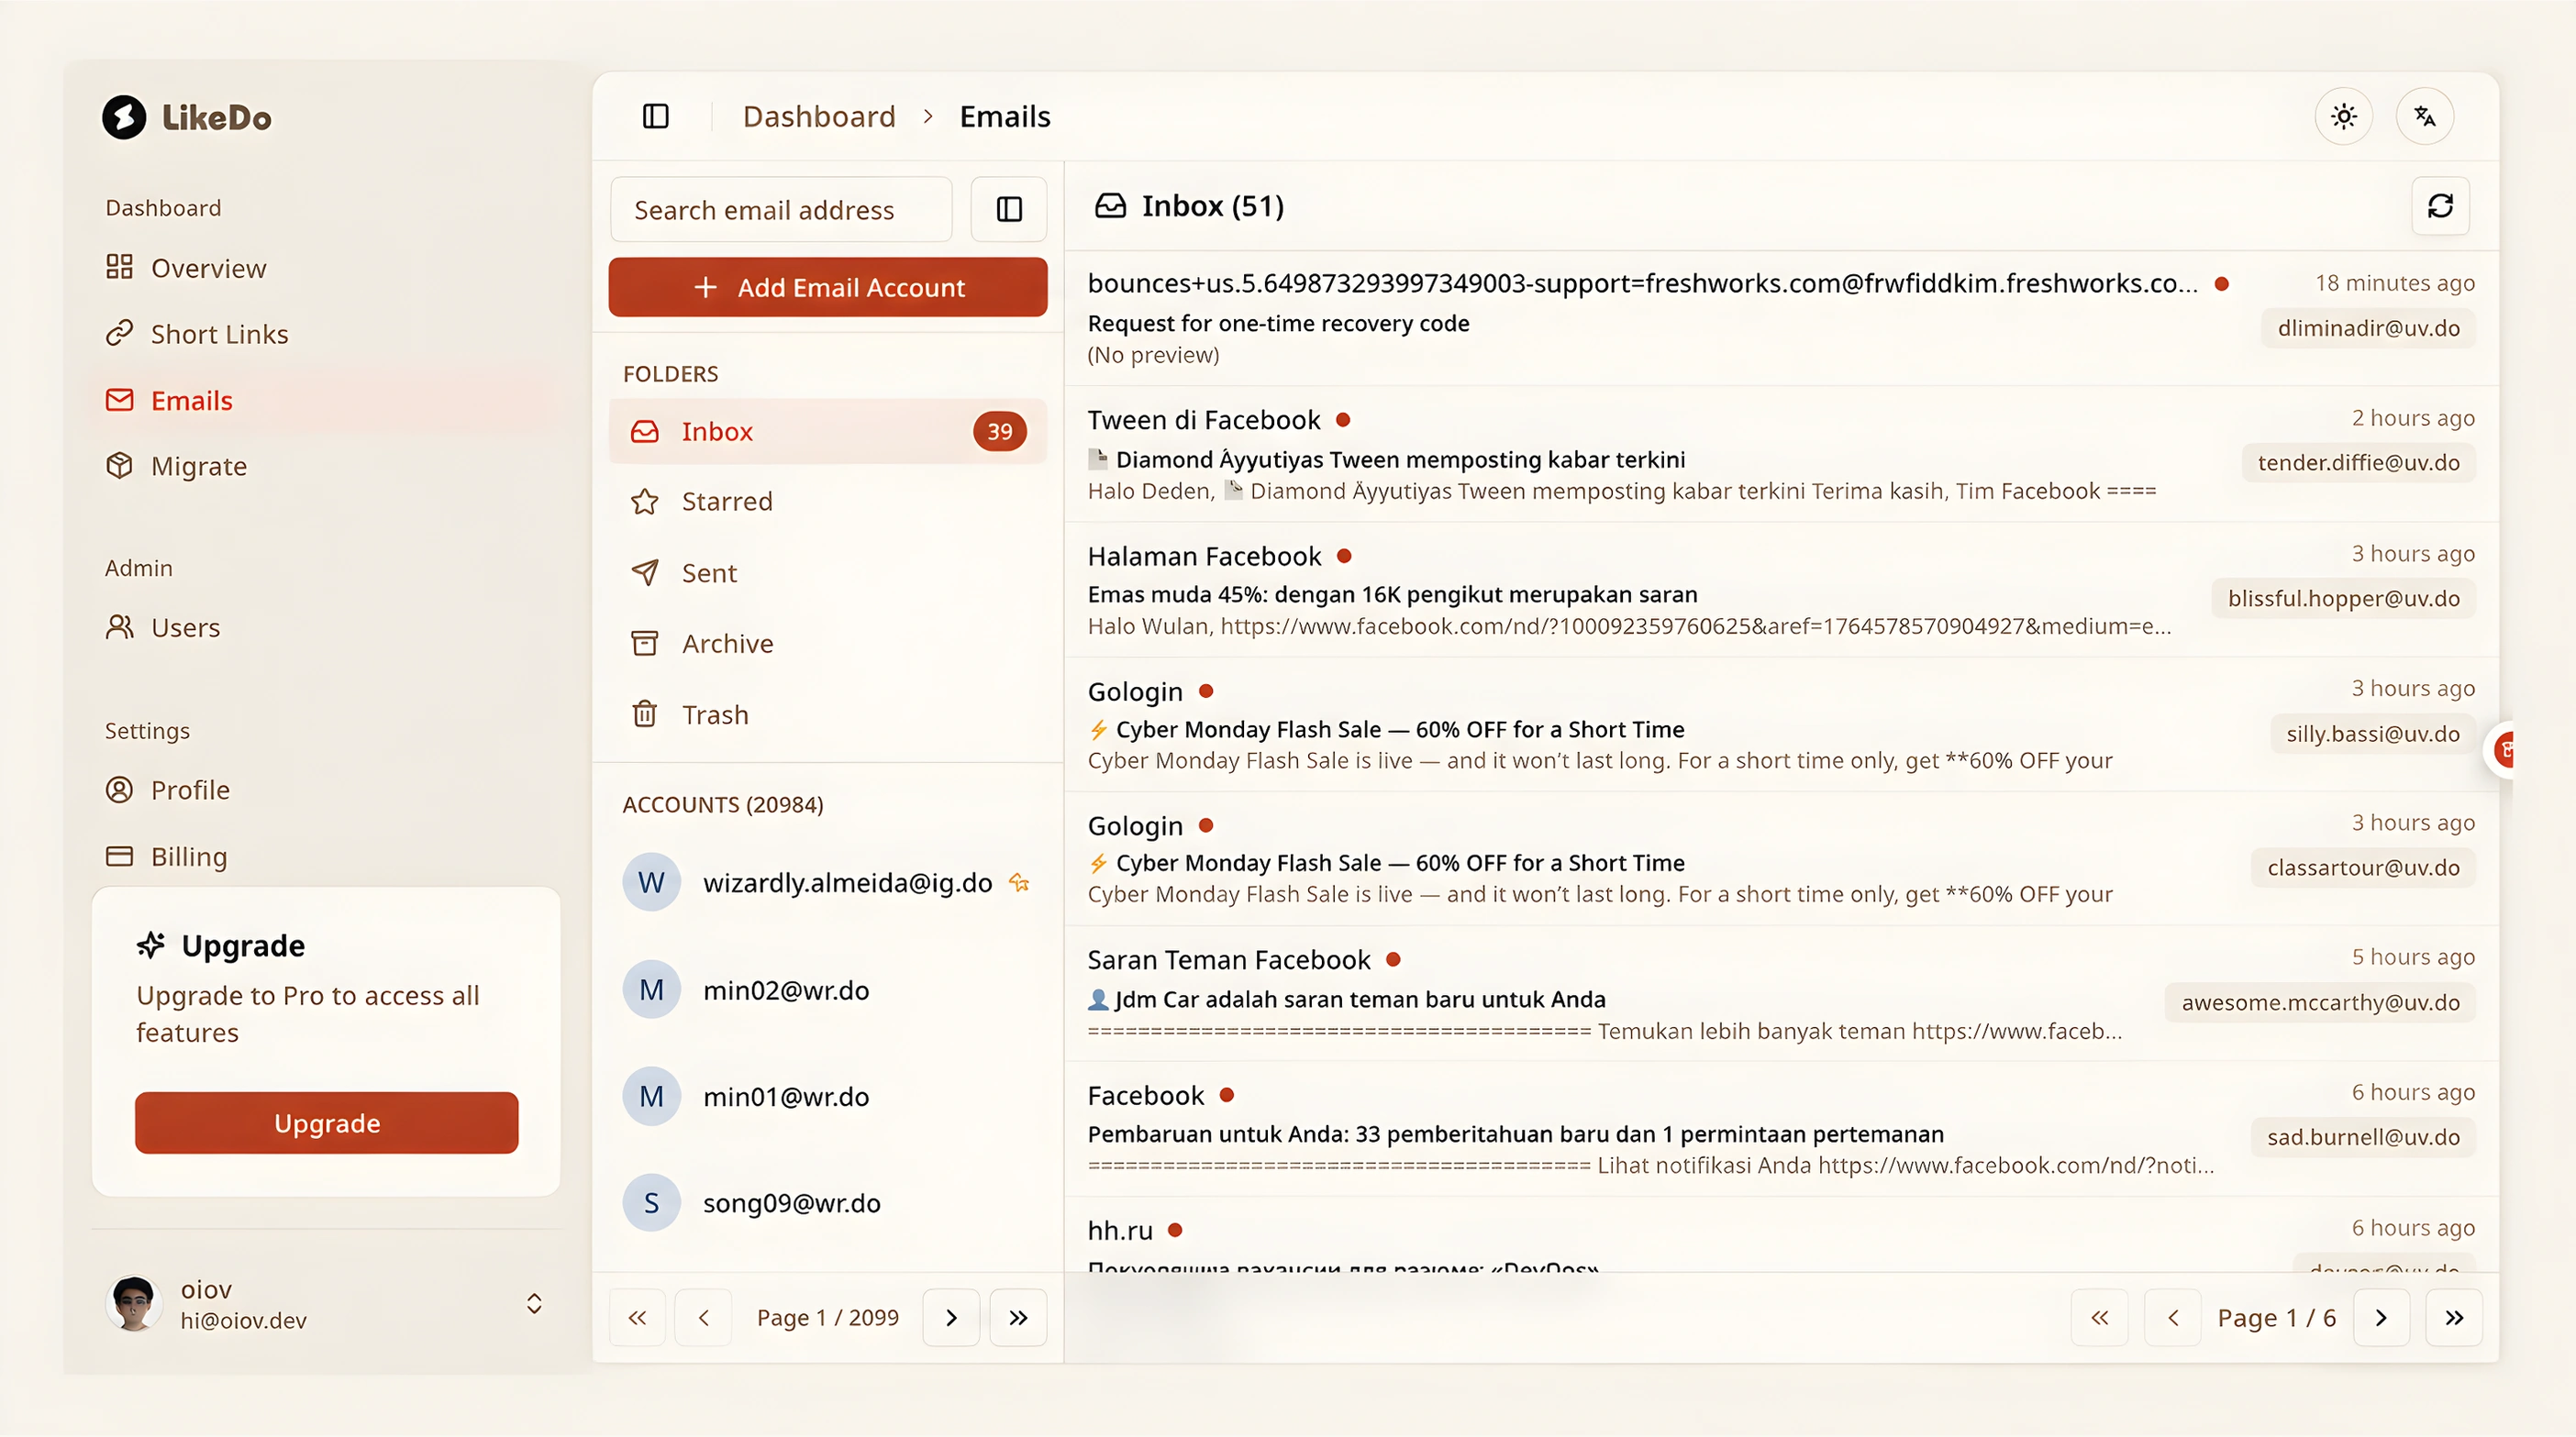This screenshot has height=1437, width=2576.
Task: Open the language translate icon
Action: click(2424, 116)
